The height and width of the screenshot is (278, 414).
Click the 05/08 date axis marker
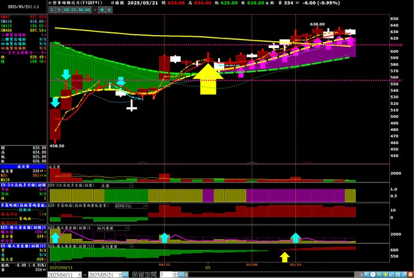click(252, 264)
